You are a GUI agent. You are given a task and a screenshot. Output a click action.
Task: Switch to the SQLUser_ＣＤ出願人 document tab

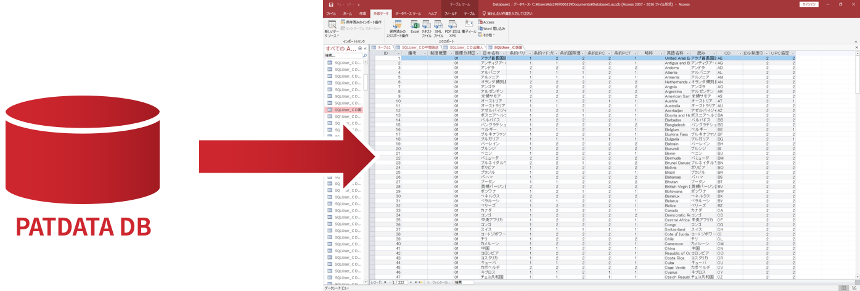point(462,47)
